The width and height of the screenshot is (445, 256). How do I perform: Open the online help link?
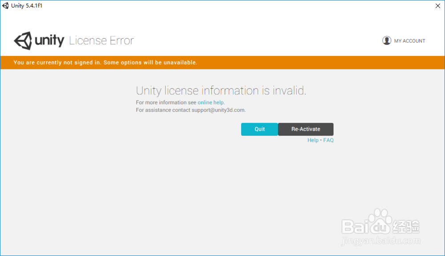[210, 102]
